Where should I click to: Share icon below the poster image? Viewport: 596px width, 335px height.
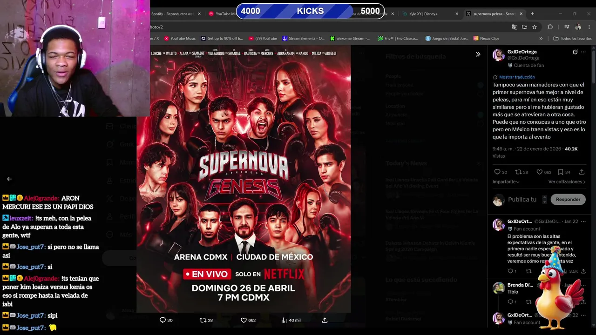pyautogui.click(x=325, y=320)
